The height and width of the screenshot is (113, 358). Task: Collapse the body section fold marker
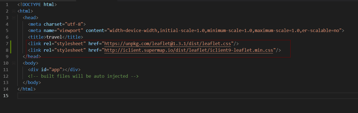13,63
